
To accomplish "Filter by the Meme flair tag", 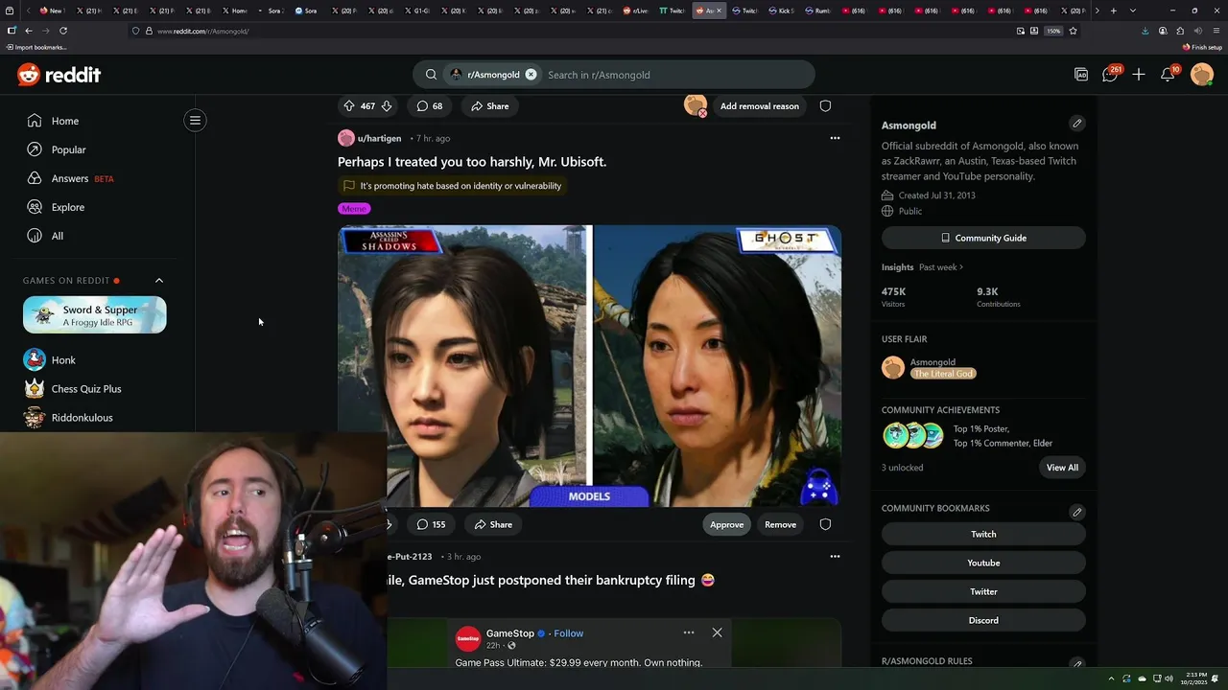I will [354, 209].
